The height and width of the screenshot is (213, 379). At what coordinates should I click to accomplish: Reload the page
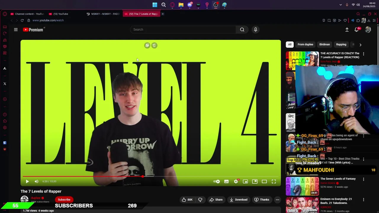pyautogui.click(x=22, y=20)
